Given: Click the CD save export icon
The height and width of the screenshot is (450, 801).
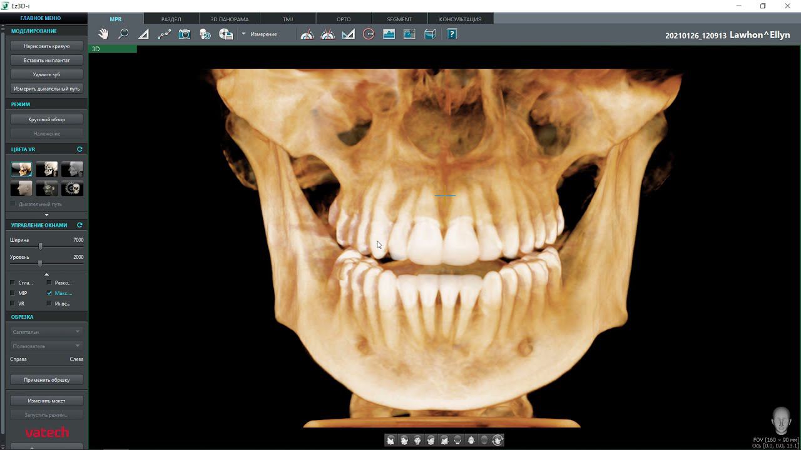Looking at the screenshot, I should click(226, 34).
